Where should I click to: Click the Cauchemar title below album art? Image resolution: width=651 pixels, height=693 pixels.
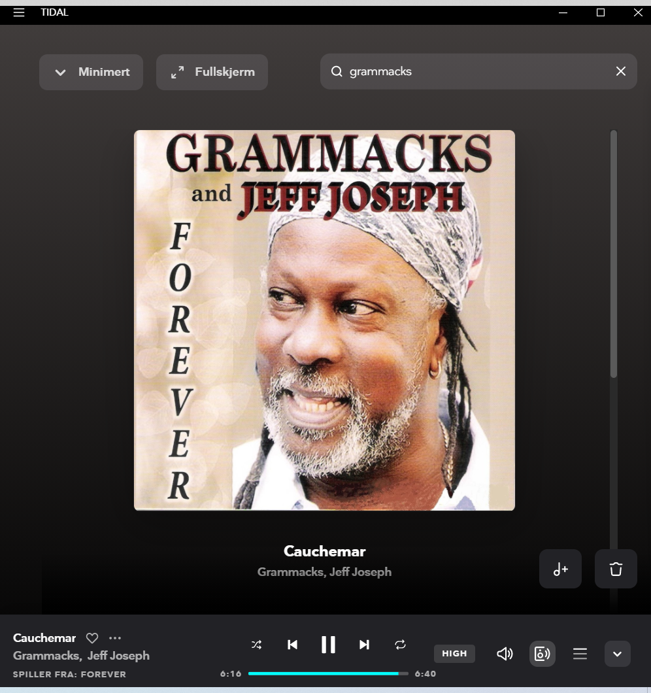click(x=324, y=551)
